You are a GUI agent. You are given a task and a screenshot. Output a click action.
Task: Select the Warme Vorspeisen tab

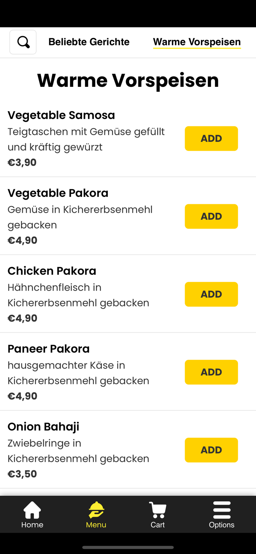tap(197, 42)
